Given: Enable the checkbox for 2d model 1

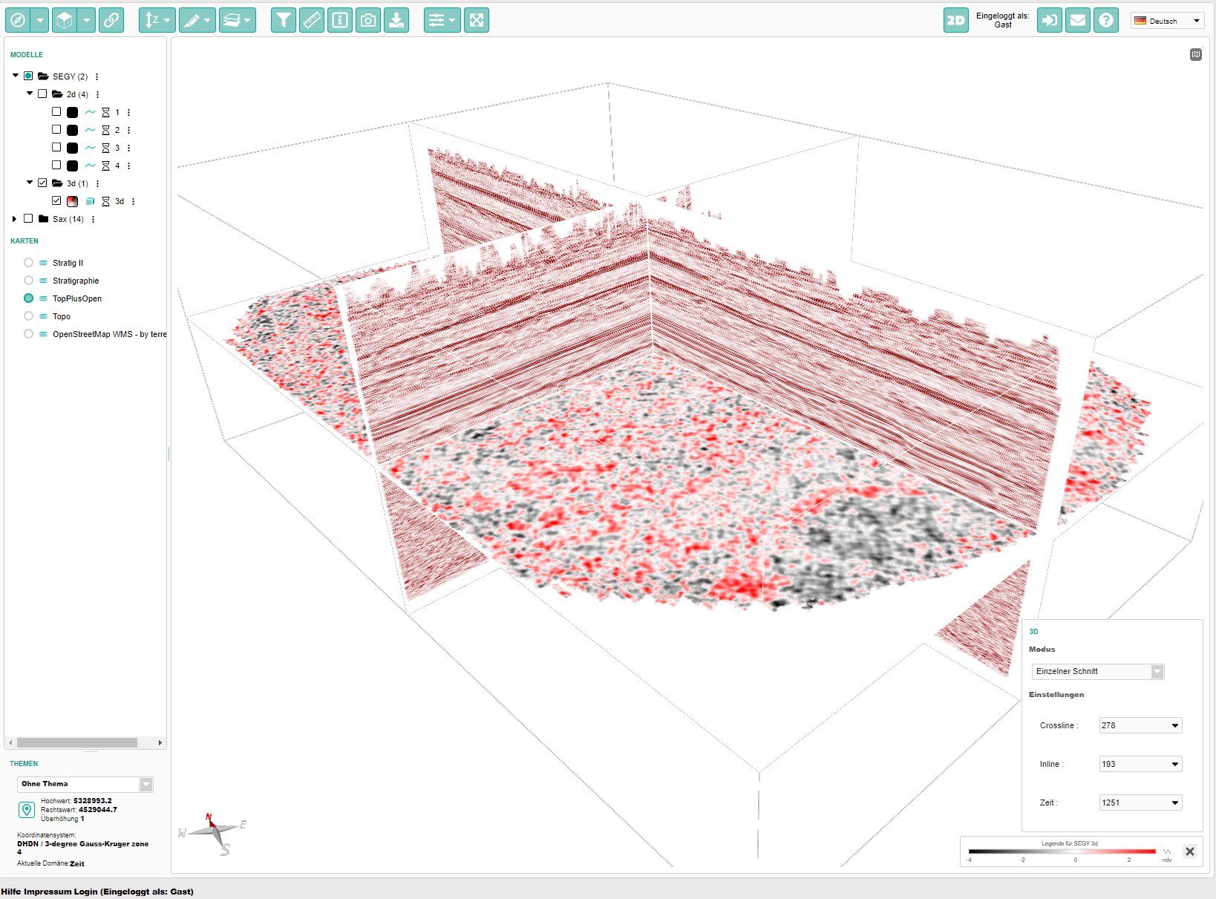Looking at the screenshot, I should 56,112.
